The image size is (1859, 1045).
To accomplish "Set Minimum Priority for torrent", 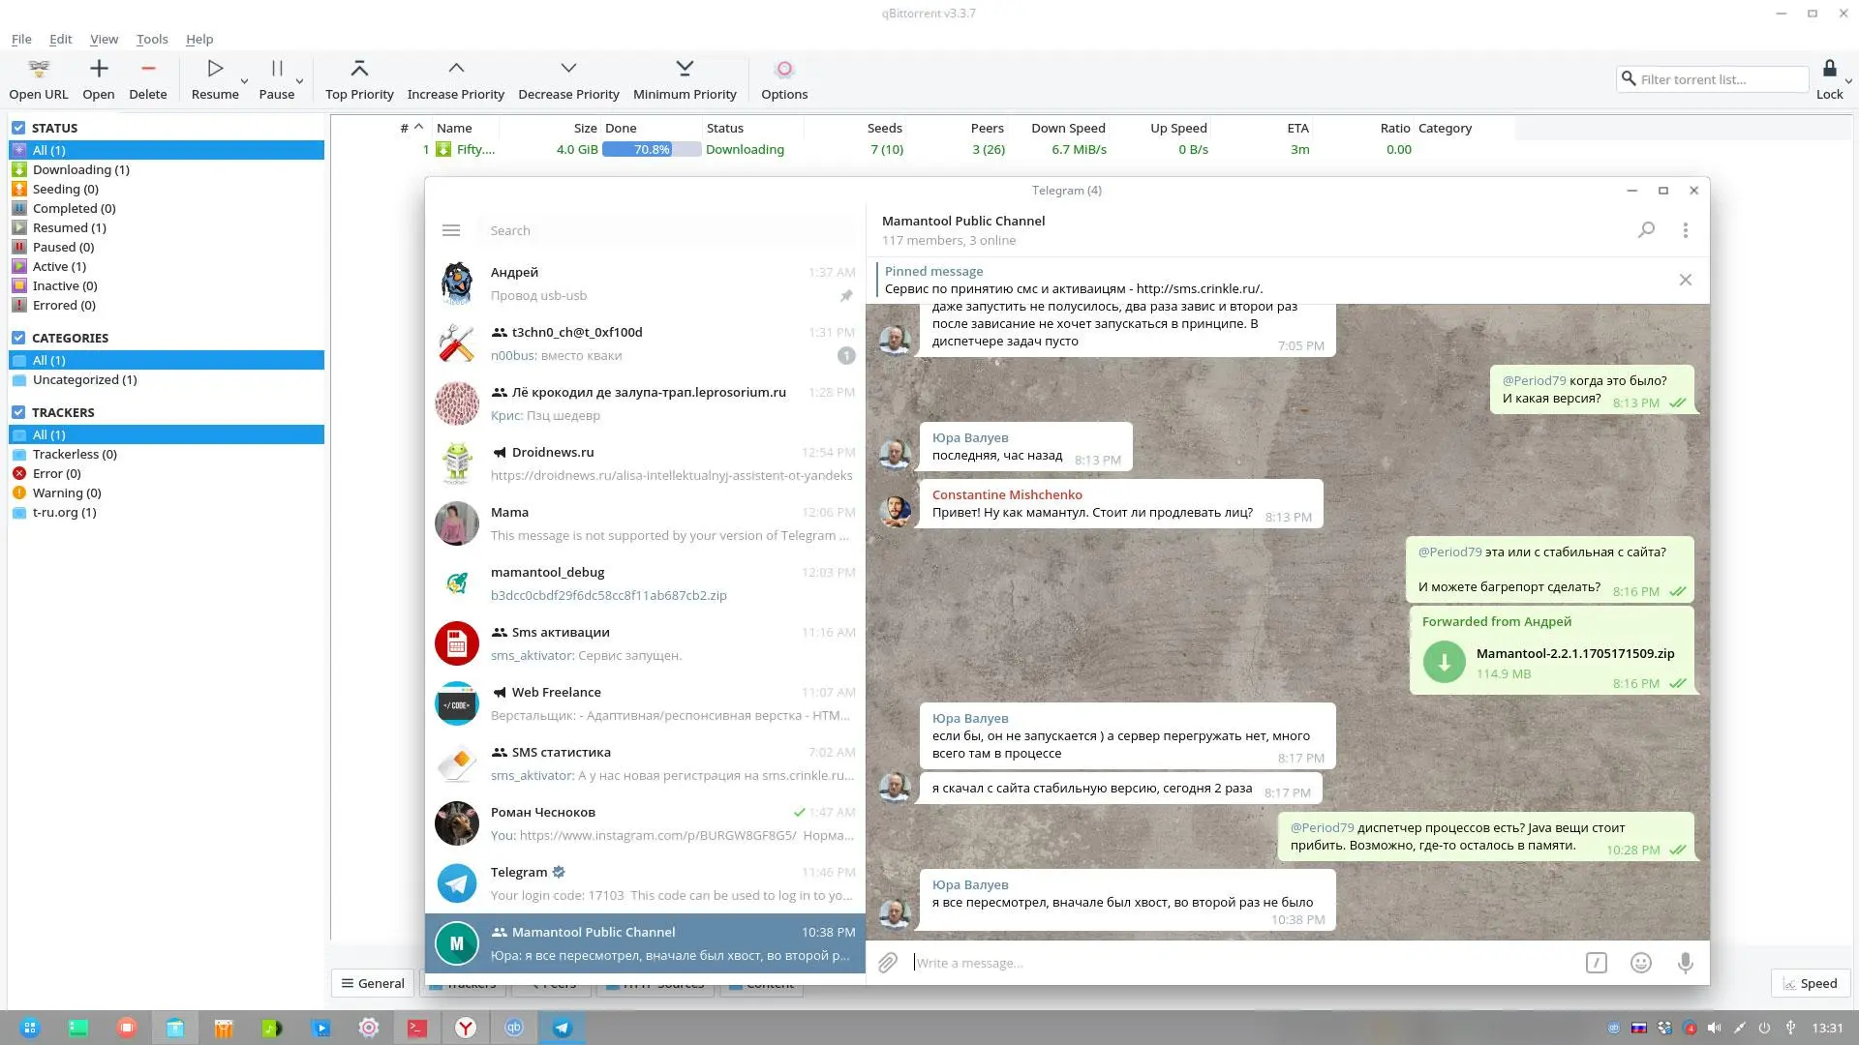I will (685, 69).
